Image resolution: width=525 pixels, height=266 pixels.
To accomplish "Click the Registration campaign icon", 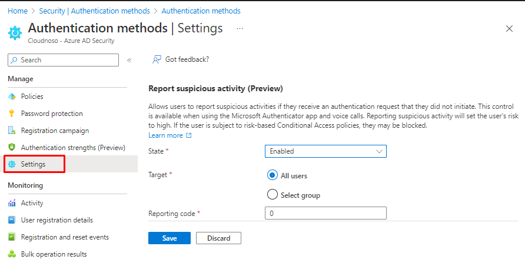I will pyautogui.click(x=12, y=131).
